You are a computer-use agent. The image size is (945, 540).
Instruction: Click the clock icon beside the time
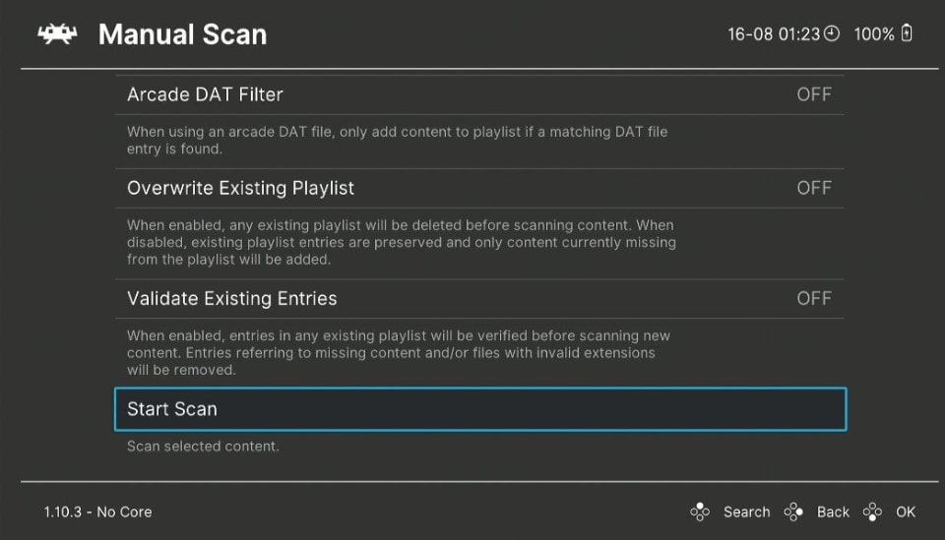tap(832, 33)
